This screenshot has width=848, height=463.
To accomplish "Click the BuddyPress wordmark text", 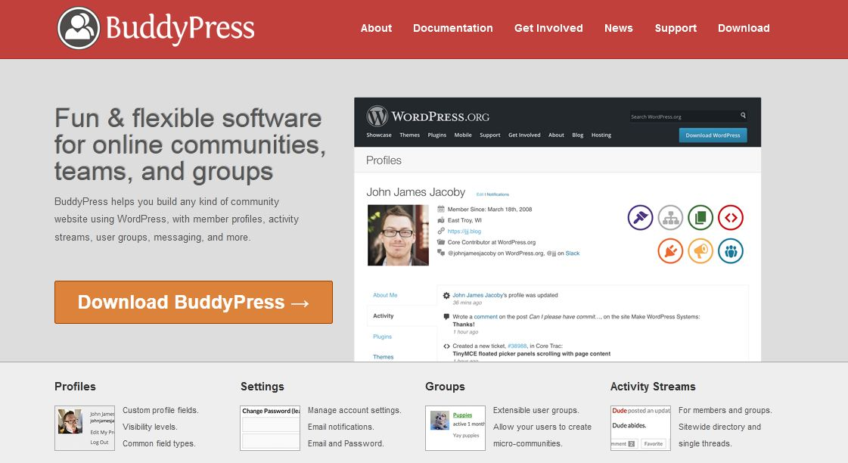I will 180,28.
